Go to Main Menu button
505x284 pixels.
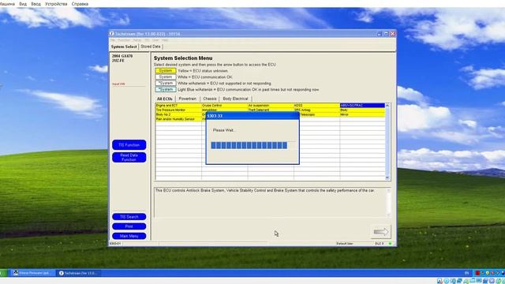pyautogui.click(x=129, y=236)
